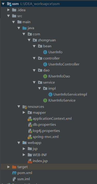Select the IUserInfoDao interface name

(59, 76)
